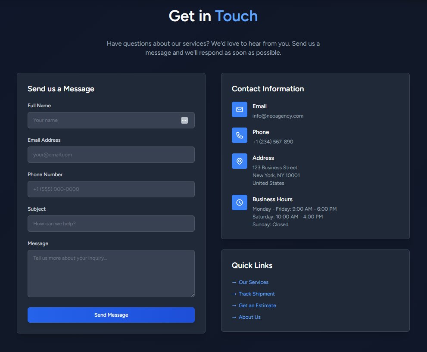Click the Quick Links heading
427x352 pixels.
252,265
